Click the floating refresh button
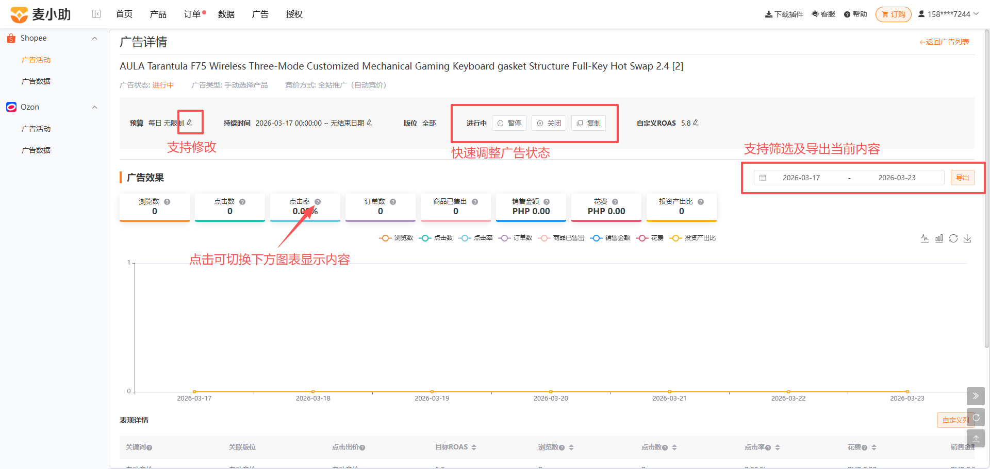Image resolution: width=990 pixels, height=469 pixels. pos(976,418)
